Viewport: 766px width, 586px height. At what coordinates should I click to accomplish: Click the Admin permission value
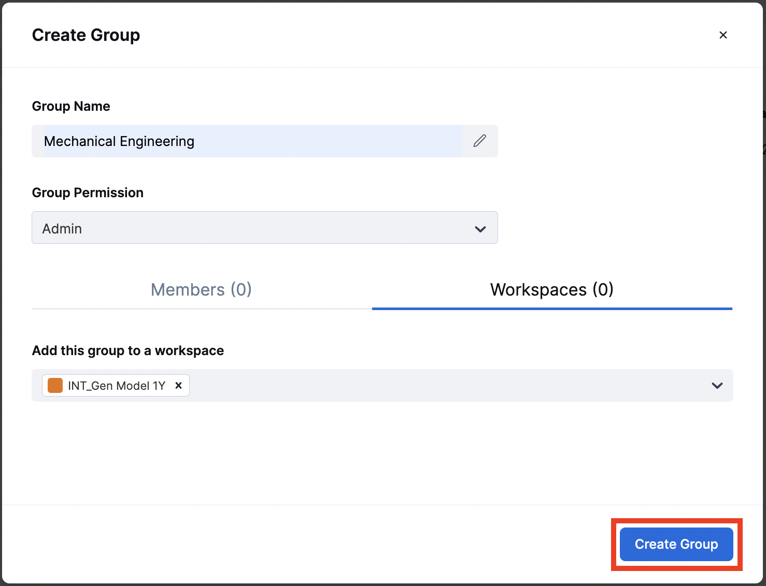click(62, 229)
